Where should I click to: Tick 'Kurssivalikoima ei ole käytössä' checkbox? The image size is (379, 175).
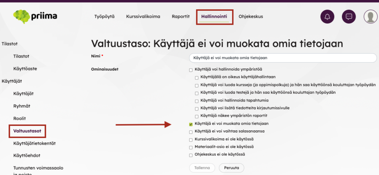(191, 140)
